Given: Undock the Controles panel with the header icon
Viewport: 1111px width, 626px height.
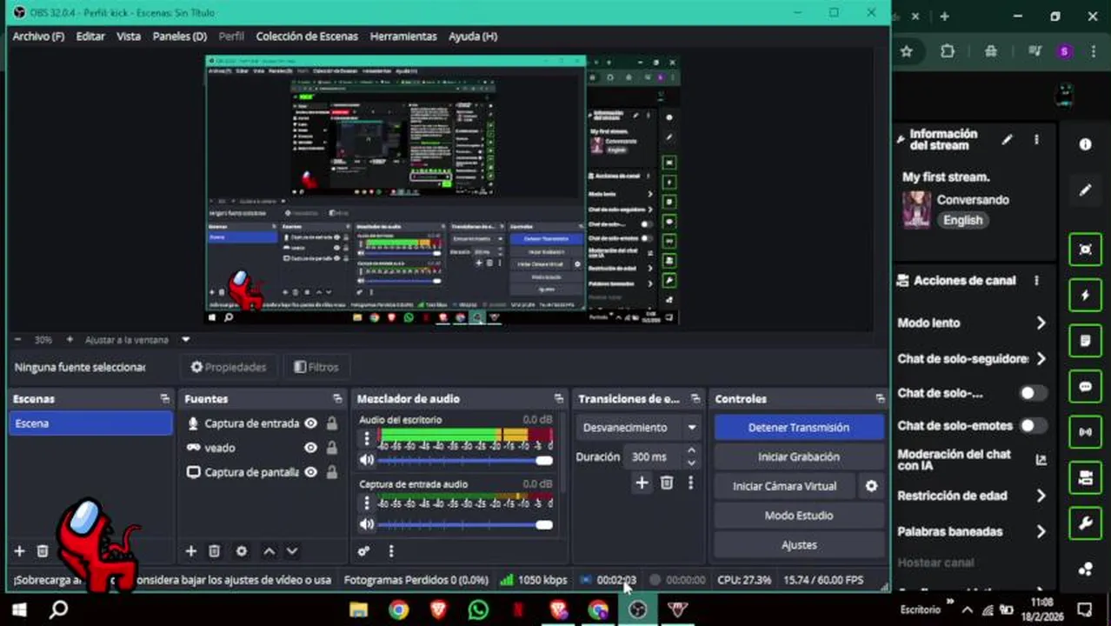Looking at the screenshot, I should pyautogui.click(x=880, y=399).
